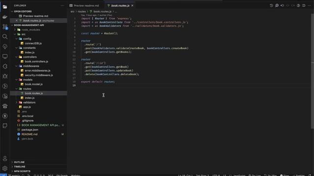Open security.middleware.js file

click(39, 75)
